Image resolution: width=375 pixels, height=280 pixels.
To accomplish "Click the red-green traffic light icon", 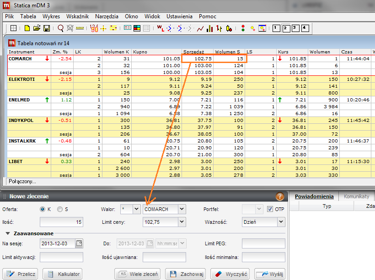I will (x=243, y=28).
